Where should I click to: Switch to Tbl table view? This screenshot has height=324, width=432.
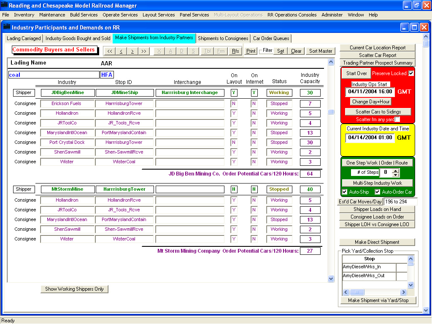[x=207, y=51]
